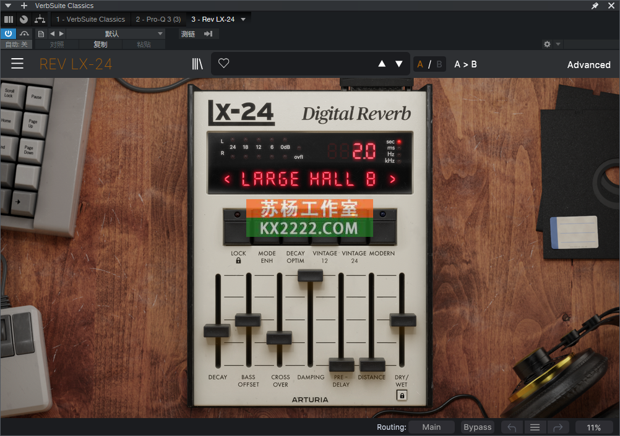The height and width of the screenshot is (436, 620).
Task: Toggle the DRY/WET lock icon
Action: pos(402,395)
